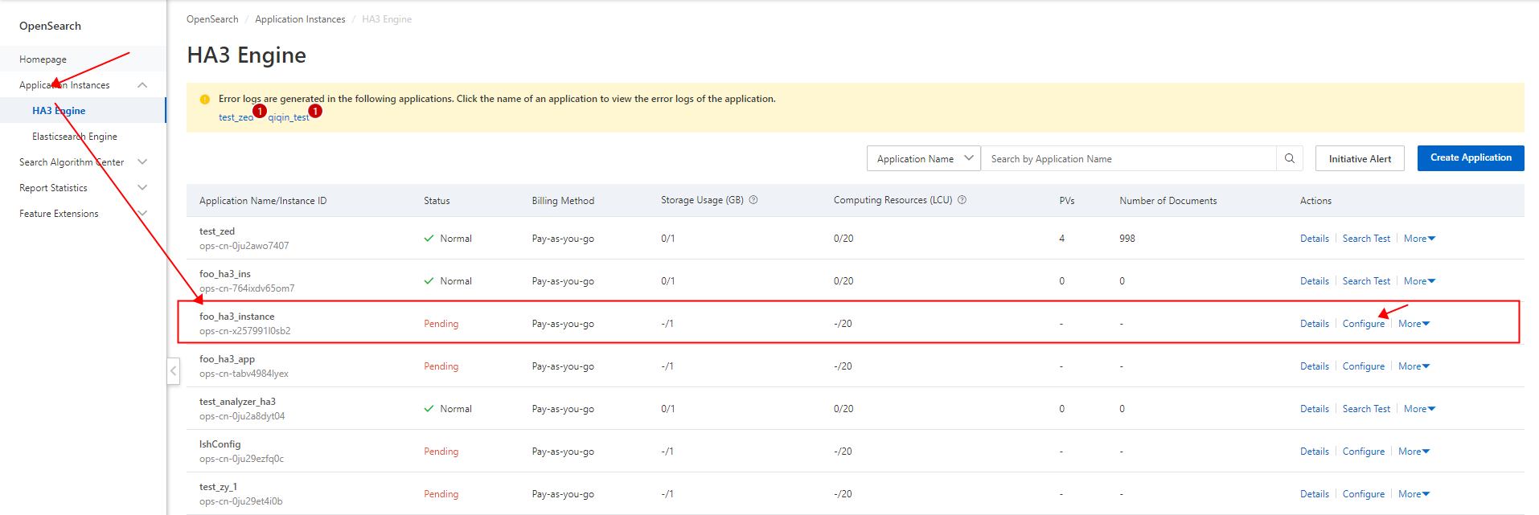
Task: Collapse the Application Instances menu
Action: point(142,85)
